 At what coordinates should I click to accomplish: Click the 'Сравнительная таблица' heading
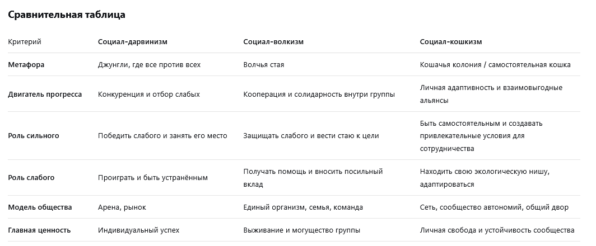click(x=67, y=15)
